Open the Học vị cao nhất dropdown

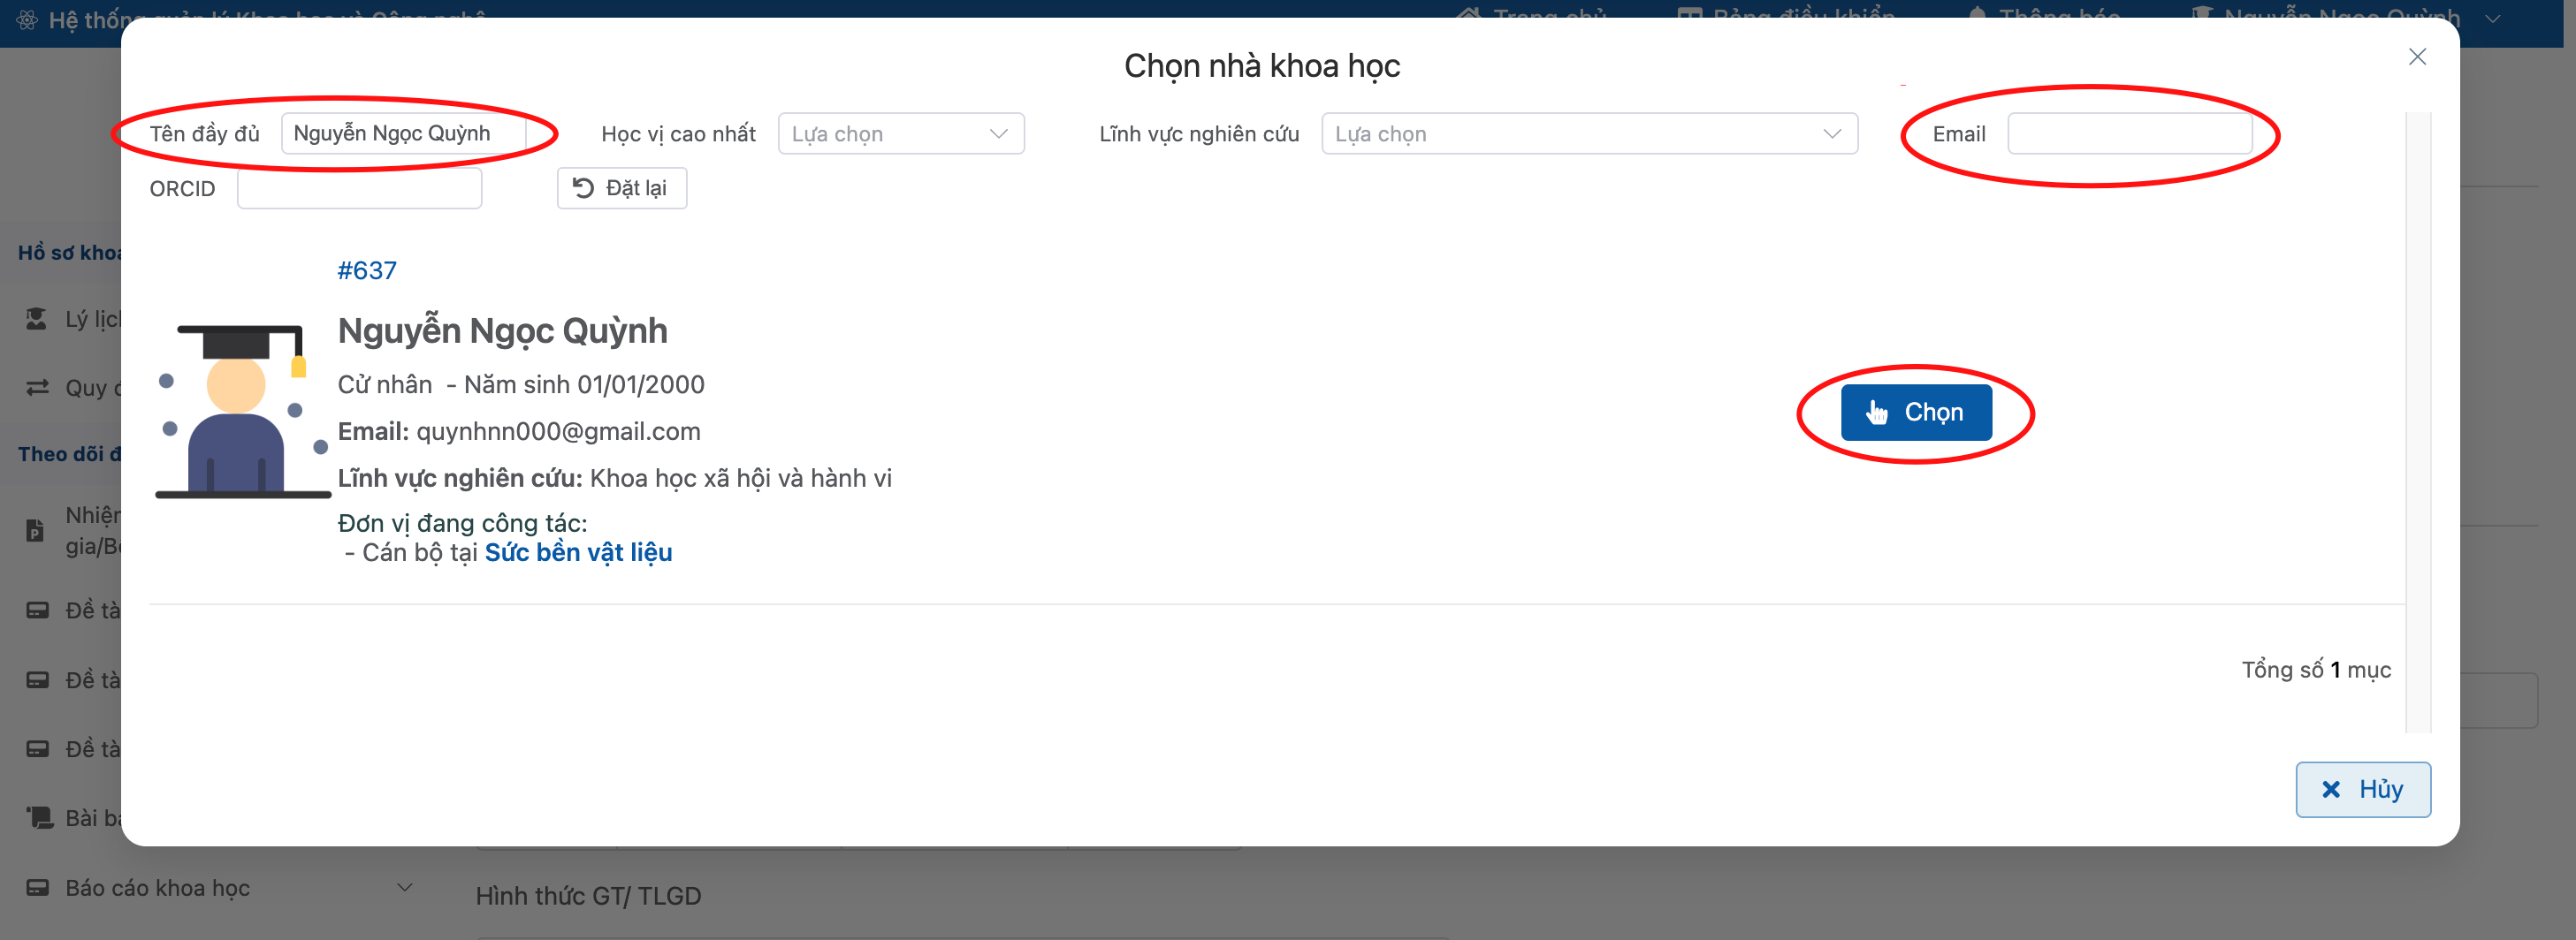(x=900, y=134)
